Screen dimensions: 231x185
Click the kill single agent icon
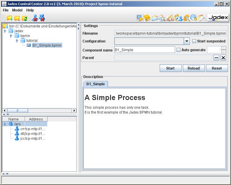[x=35, y=18]
